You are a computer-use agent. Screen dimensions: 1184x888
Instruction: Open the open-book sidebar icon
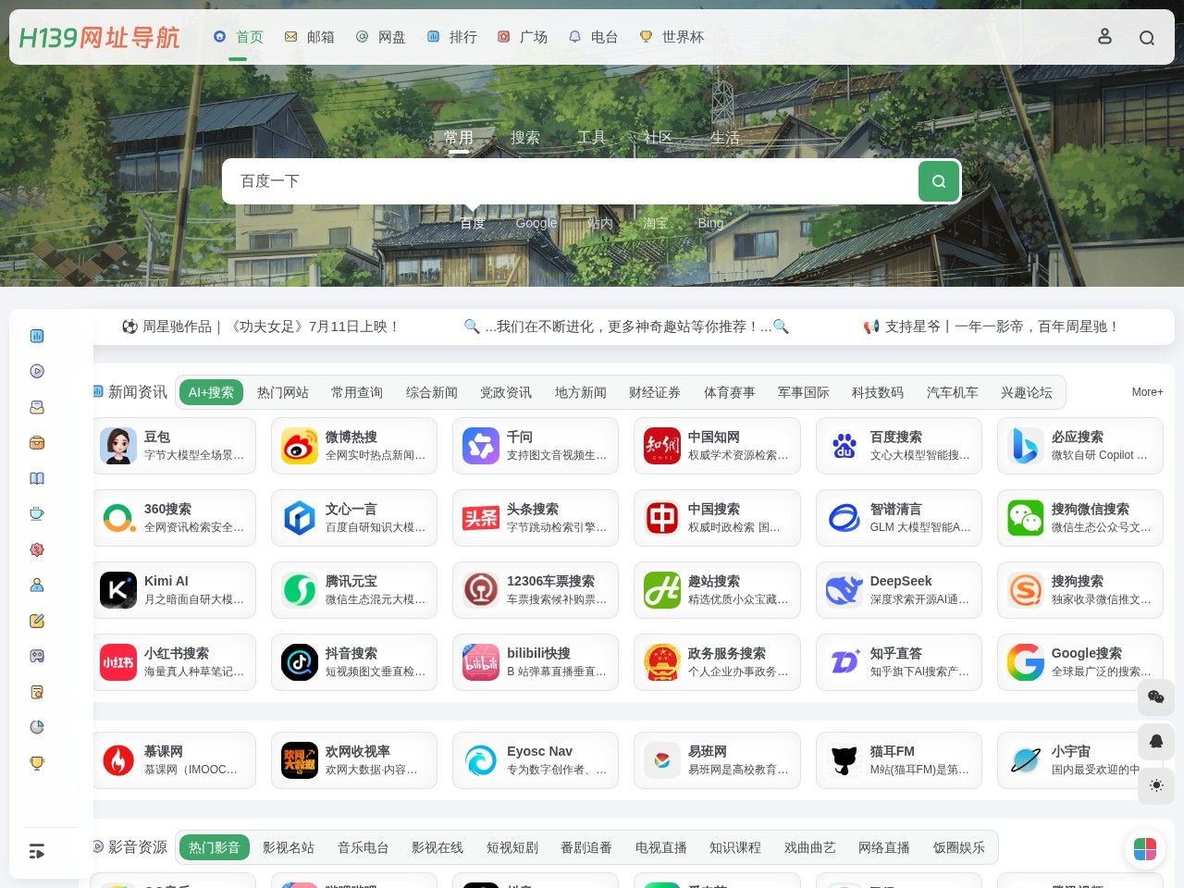(x=37, y=478)
